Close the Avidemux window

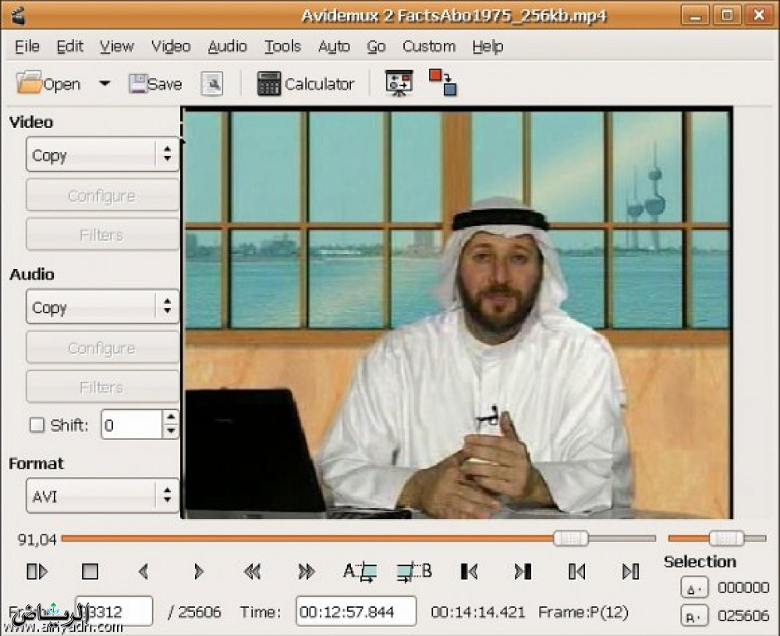coord(759,16)
